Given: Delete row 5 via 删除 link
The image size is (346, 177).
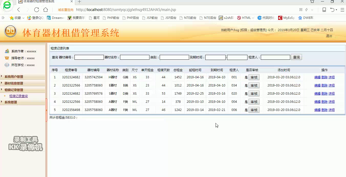Looking at the screenshot, I should pos(325,110).
